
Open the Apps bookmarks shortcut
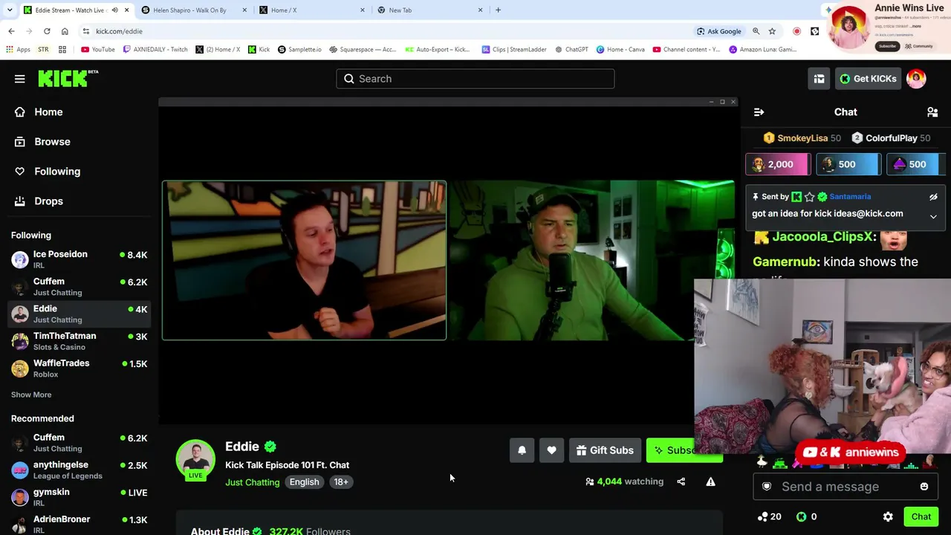pyautogui.click(x=18, y=50)
